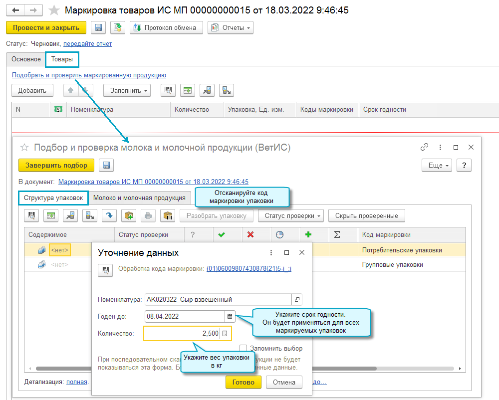499x400 pixels.
Task: Click the передайте отчет link
Action: click(x=87, y=43)
